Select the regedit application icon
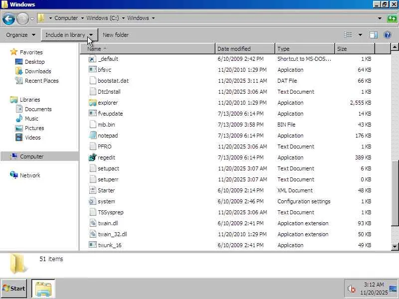 click(93, 157)
